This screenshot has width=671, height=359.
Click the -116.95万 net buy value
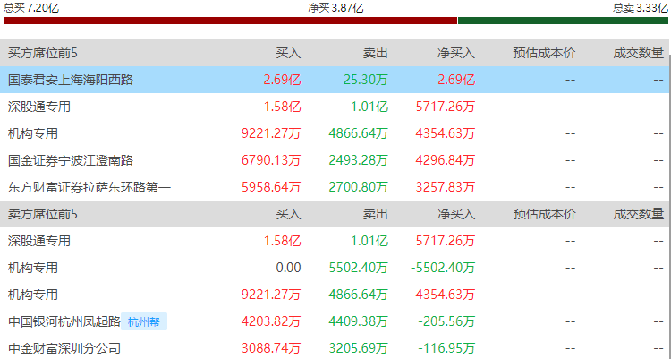446,348
